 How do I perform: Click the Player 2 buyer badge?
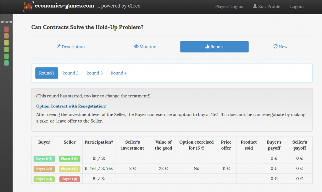pos(44,169)
